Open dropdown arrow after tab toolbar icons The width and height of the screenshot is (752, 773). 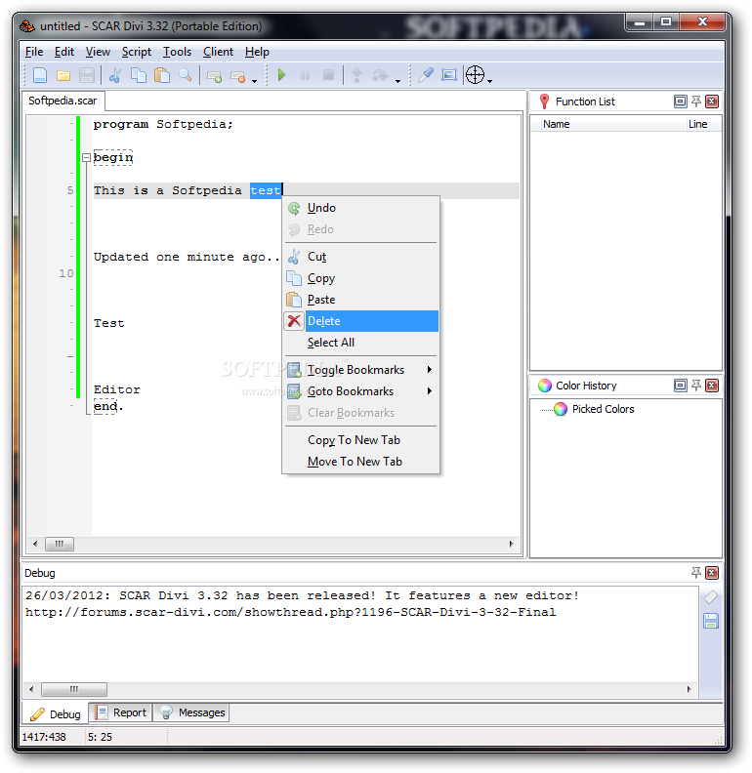pyautogui.click(x=255, y=81)
